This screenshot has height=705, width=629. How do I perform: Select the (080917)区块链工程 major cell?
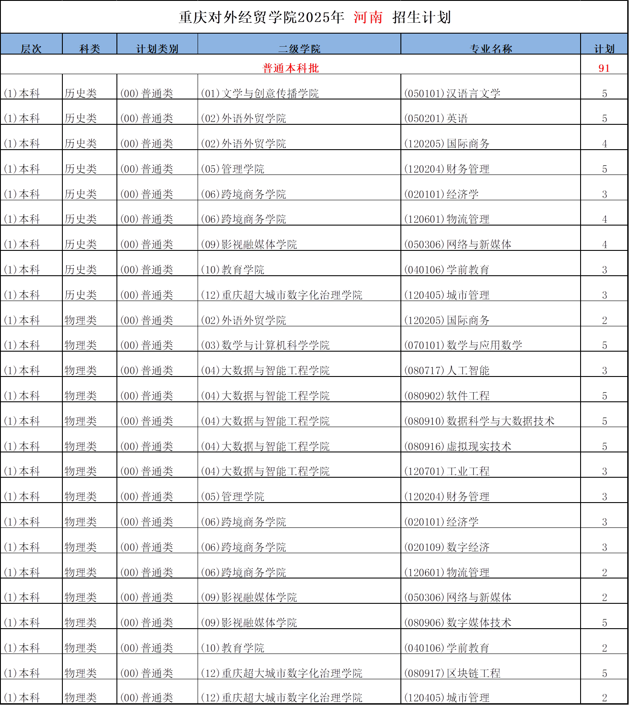452,673
